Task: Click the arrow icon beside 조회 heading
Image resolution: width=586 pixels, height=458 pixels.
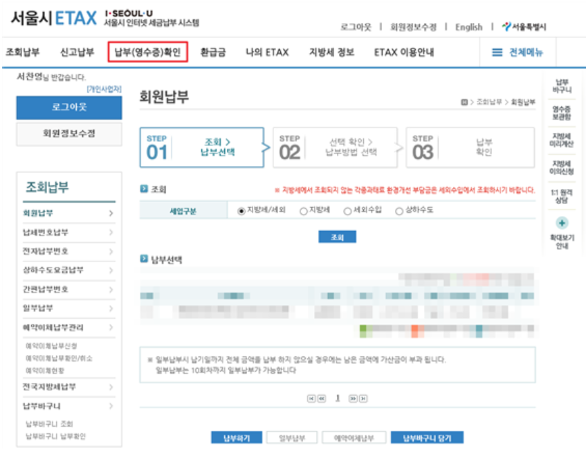Action: (144, 189)
